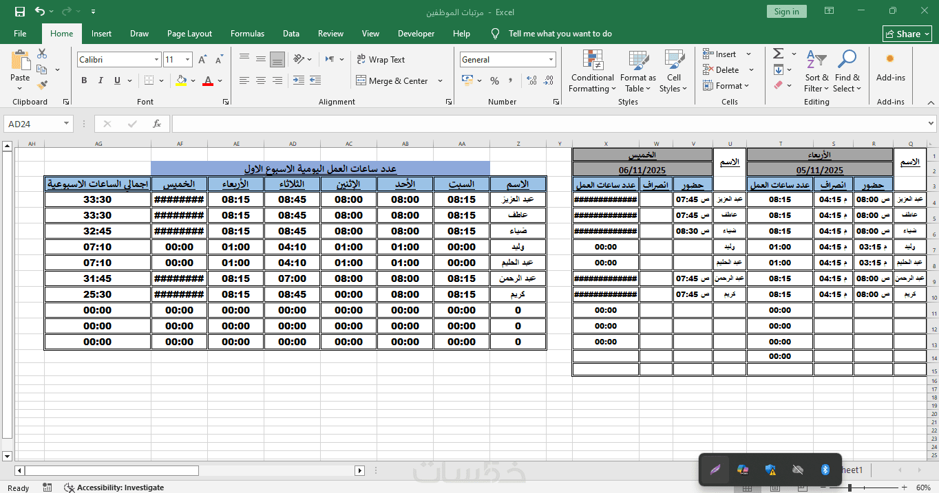Click the Orientation text angle icon
The width and height of the screenshot is (939, 493).
(x=298, y=59)
